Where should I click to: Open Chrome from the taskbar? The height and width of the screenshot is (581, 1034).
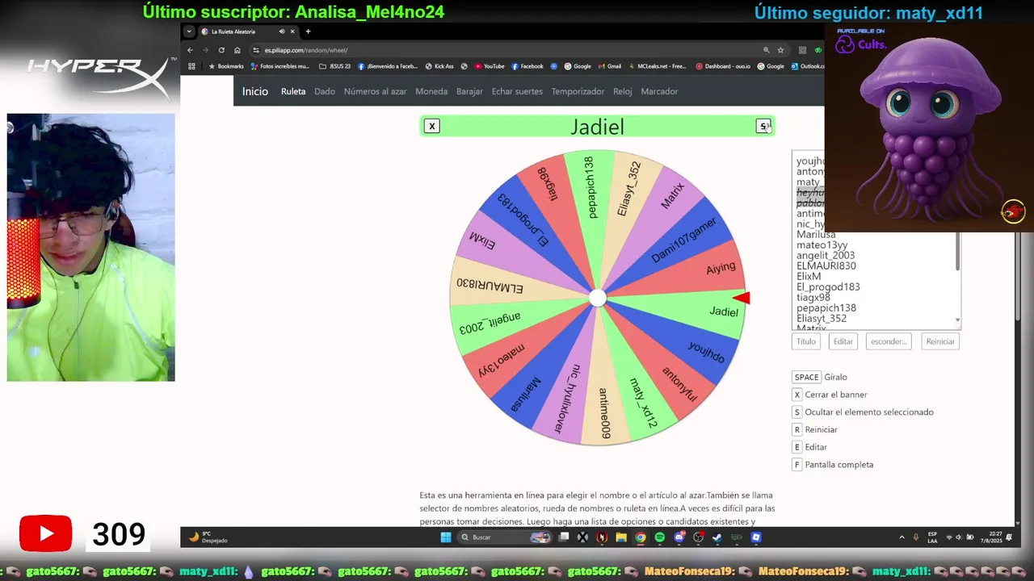pos(641,537)
